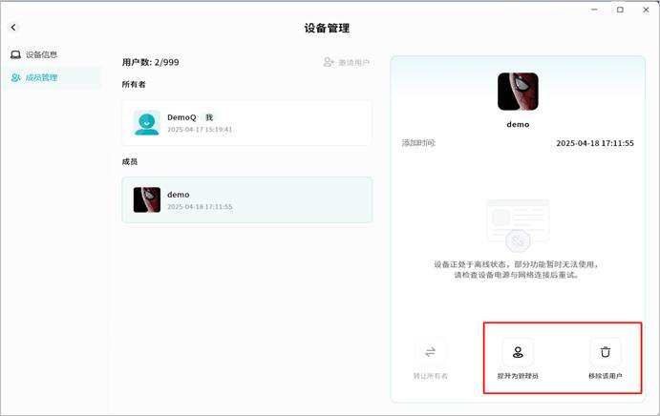Screen dimensions: 660x416
Task: Go back using the left chevron arrow
Action: click(13, 29)
